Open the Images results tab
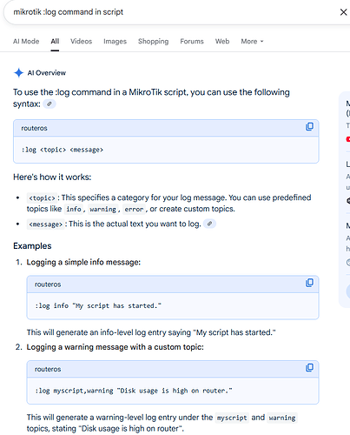This screenshot has width=350, height=435. (x=116, y=42)
